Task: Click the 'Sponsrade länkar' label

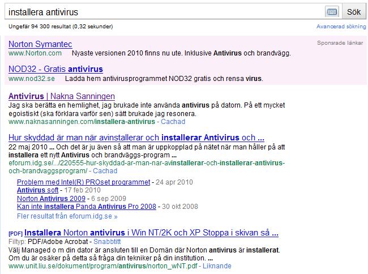Action: [x=340, y=43]
